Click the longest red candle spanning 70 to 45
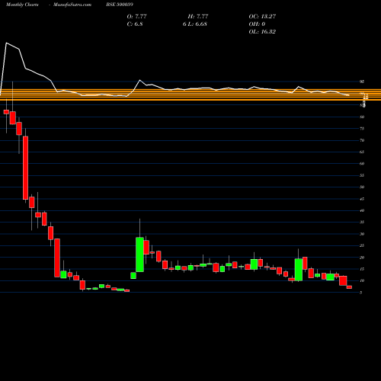Viewport: 381px width, 381px height. pyautogui.click(x=25, y=168)
